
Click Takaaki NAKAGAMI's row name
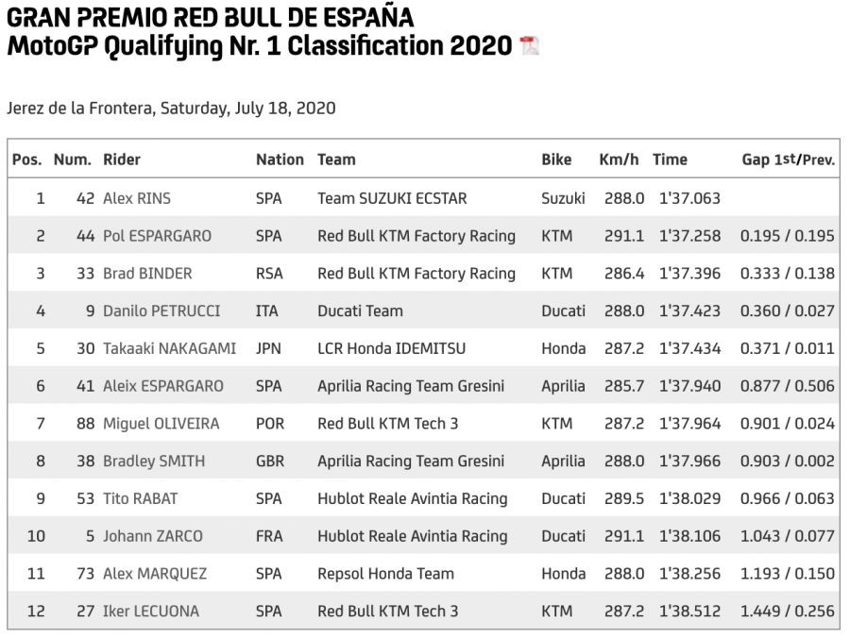click(x=169, y=348)
